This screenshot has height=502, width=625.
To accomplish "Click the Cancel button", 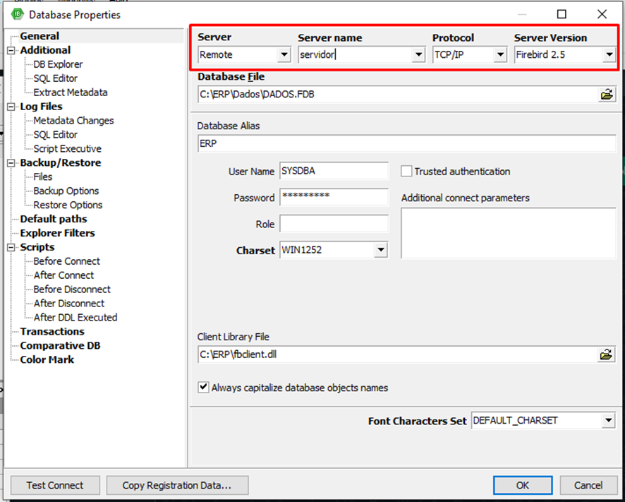I will (588, 485).
